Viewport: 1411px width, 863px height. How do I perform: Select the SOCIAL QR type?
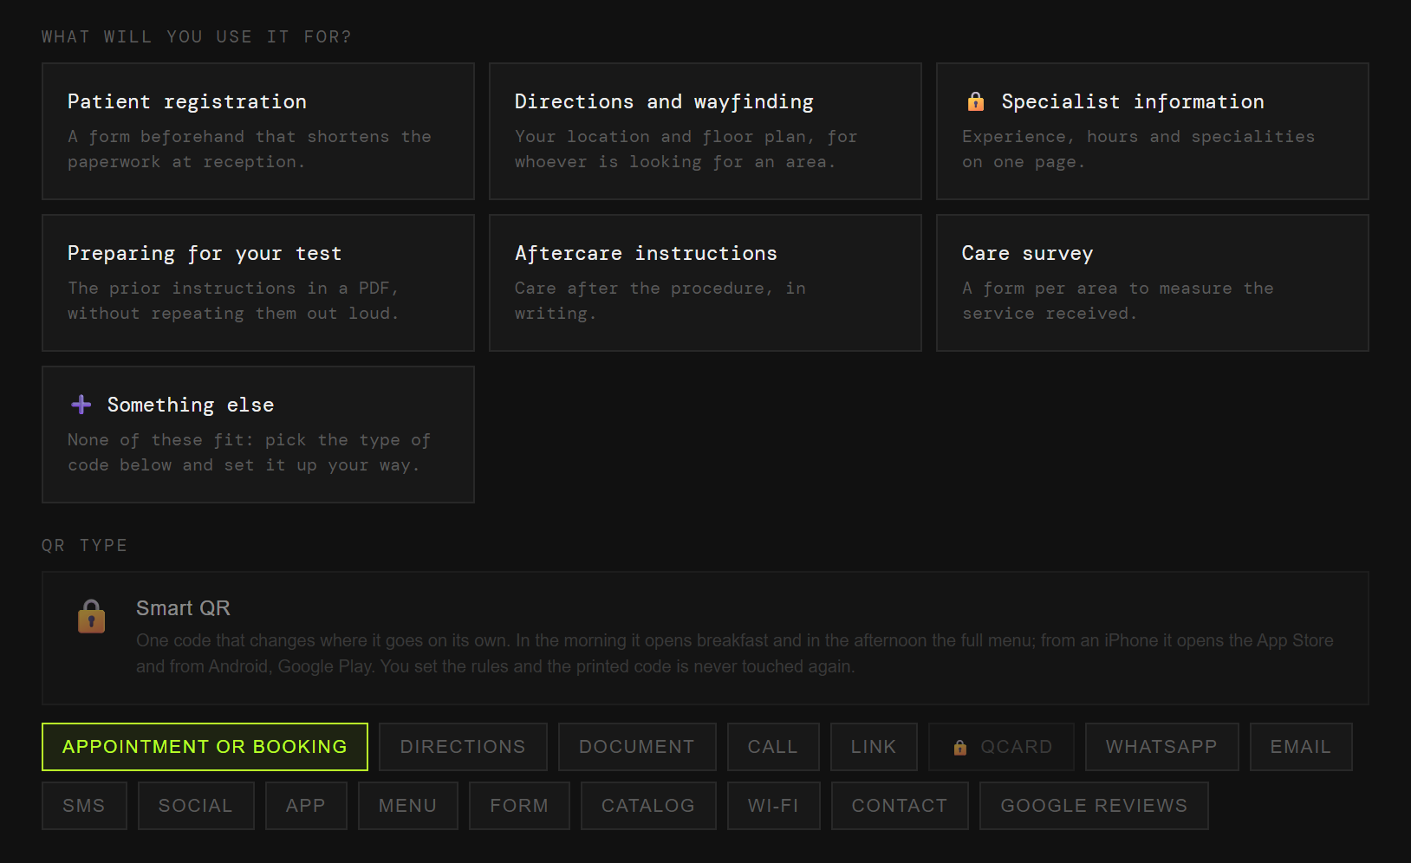pyautogui.click(x=196, y=806)
